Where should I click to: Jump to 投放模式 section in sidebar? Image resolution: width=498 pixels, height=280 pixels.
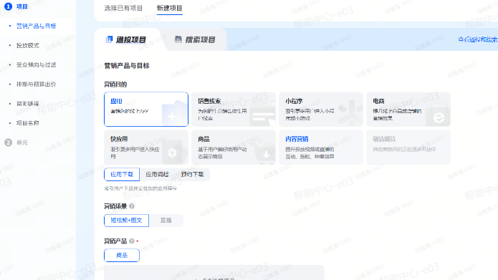pyautogui.click(x=28, y=45)
